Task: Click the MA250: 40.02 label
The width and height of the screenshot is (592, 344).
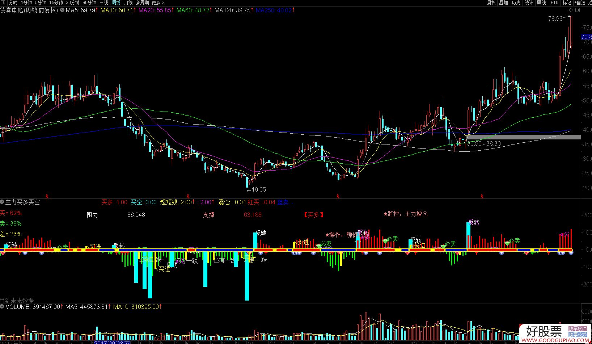Action: point(275,10)
